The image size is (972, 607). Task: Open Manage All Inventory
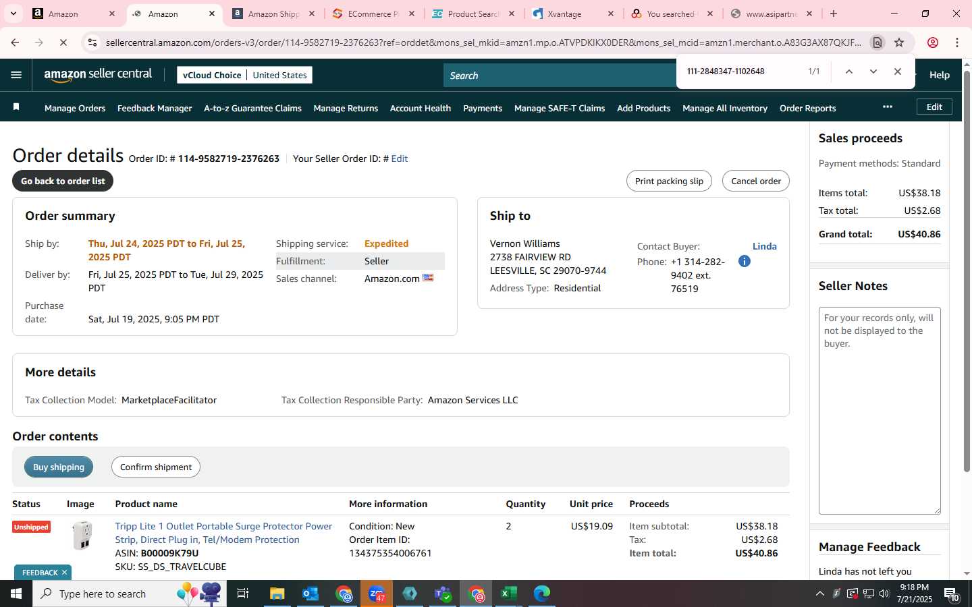click(725, 108)
